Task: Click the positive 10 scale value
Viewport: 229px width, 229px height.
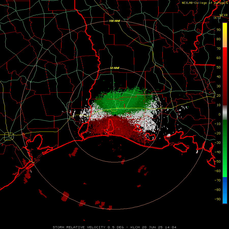Action: [219, 105]
